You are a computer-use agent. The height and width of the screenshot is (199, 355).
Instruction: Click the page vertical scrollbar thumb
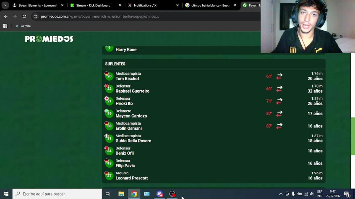tap(353, 136)
